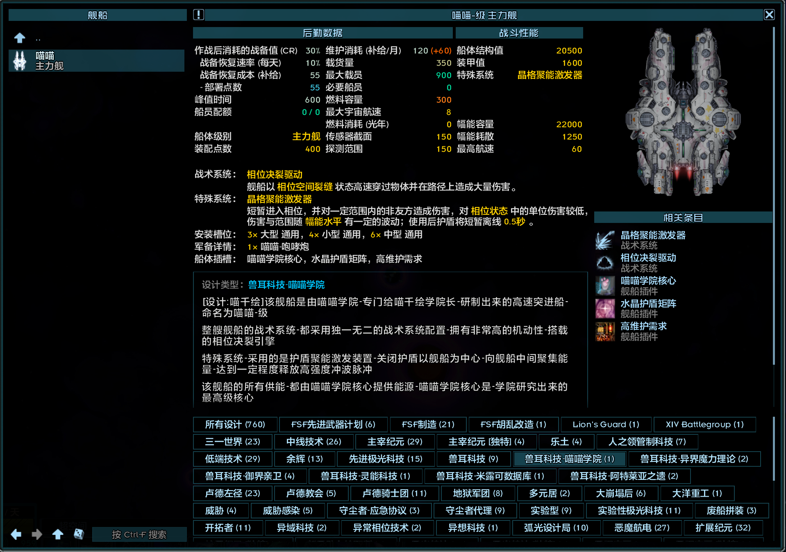Click the back navigation arrow icon

16,534
